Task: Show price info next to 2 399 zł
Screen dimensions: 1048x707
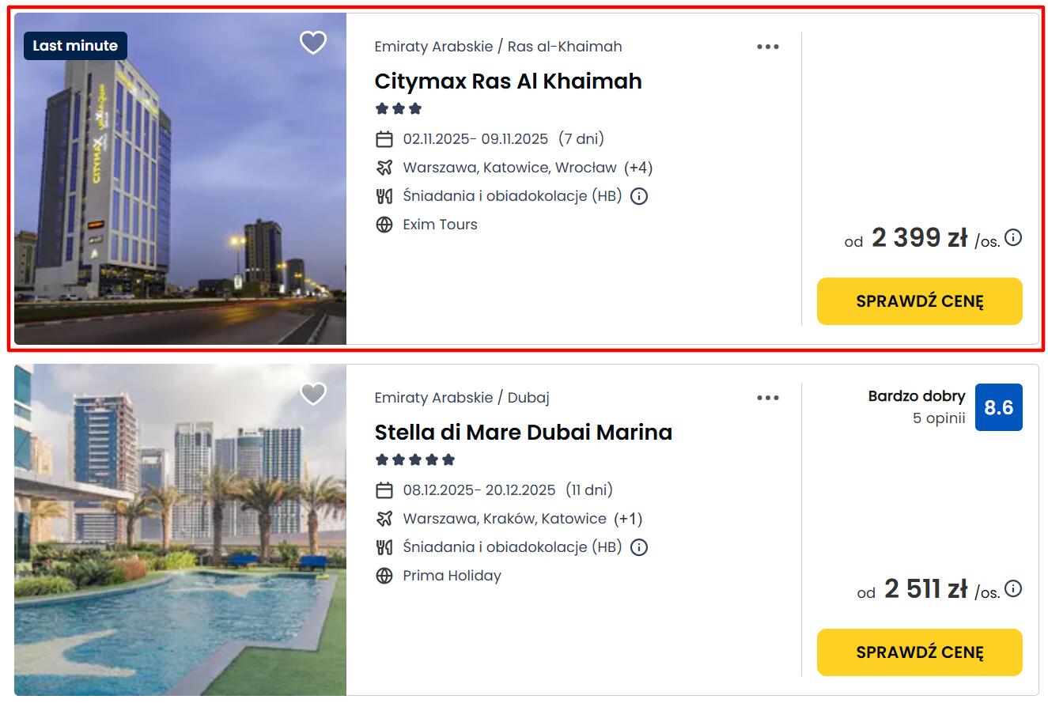Action: [1013, 237]
